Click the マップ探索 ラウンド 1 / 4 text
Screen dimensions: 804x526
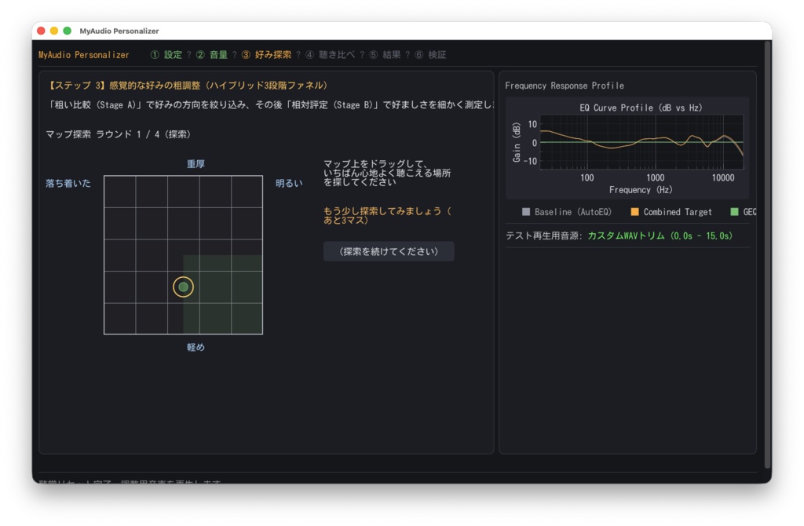click(119, 134)
